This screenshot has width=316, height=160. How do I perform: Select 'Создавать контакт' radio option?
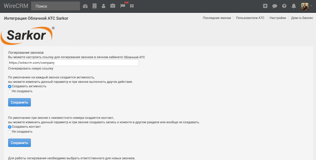(x=10, y=127)
